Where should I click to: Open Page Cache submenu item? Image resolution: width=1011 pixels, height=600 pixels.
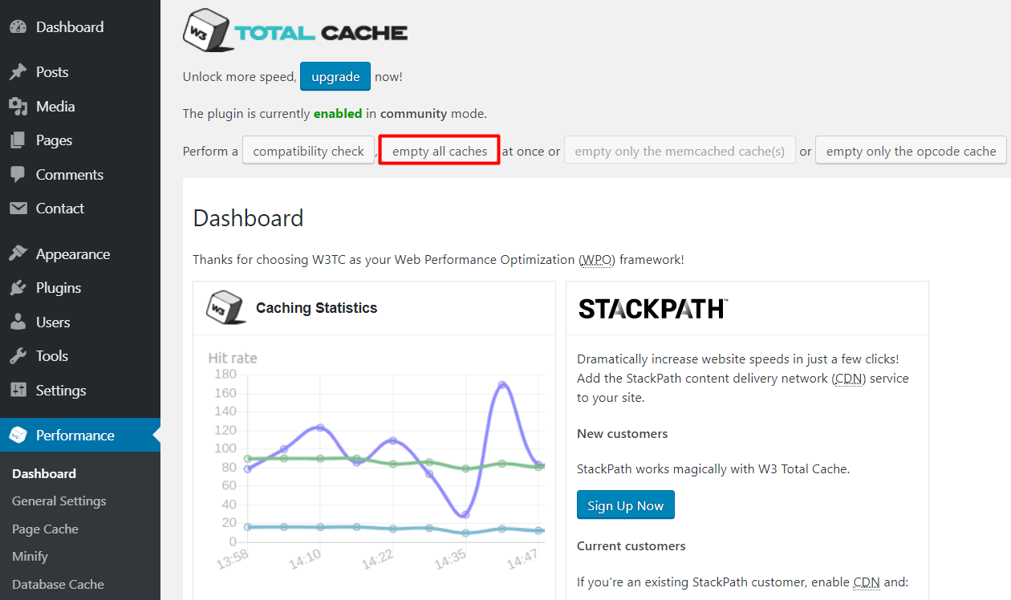(45, 529)
